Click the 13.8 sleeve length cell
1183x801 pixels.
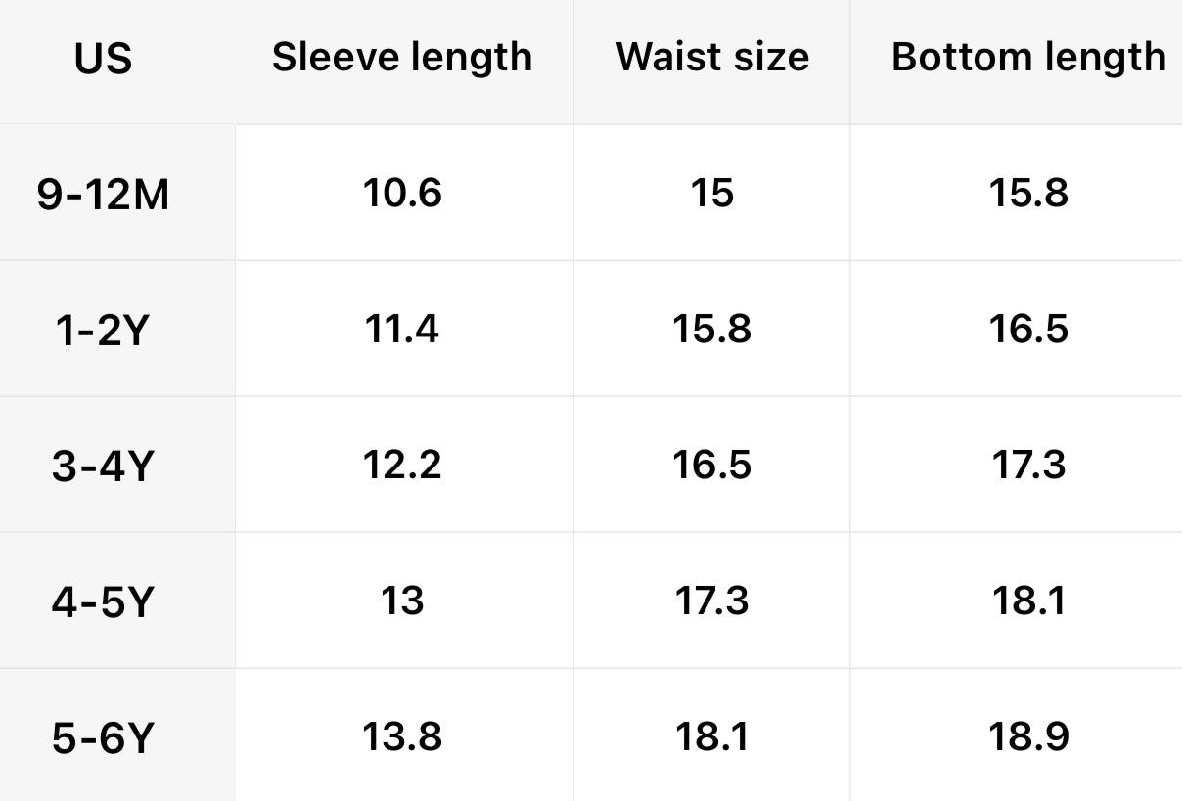(402, 735)
